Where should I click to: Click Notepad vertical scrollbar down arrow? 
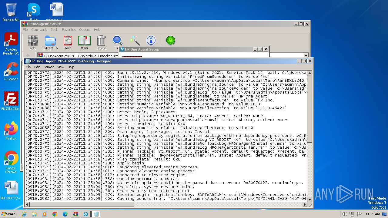click(310, 200)
